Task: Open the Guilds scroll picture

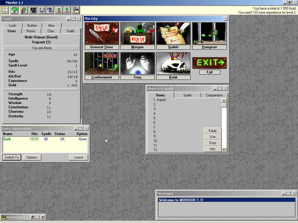Action: point(173,33)
